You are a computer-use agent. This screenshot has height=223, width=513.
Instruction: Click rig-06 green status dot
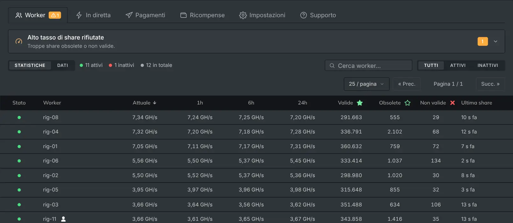(x=19, y=161)
